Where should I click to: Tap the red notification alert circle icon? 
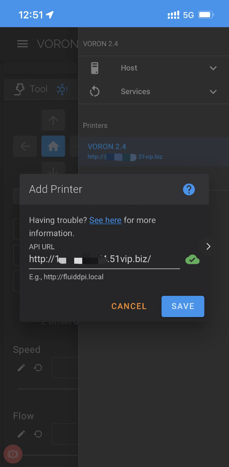[13, 454]
